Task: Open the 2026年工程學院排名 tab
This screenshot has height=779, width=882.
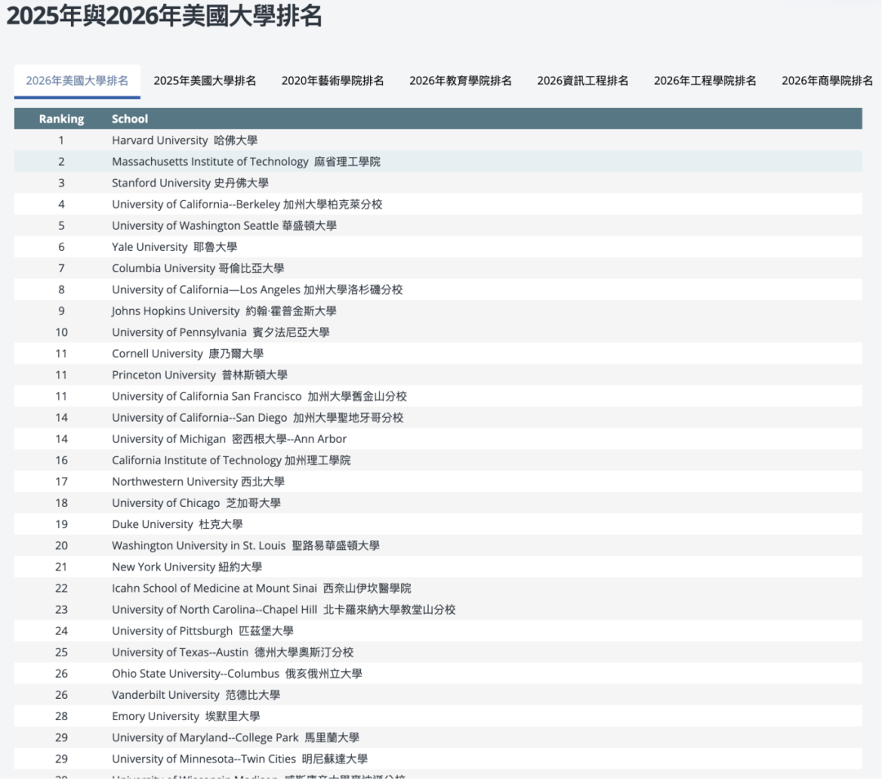Action: pyautogui.click(x=705, y=80)
